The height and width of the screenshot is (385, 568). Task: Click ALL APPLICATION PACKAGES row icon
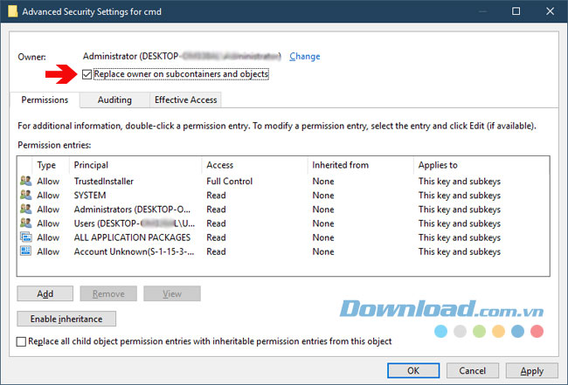(x=25, y=237)
